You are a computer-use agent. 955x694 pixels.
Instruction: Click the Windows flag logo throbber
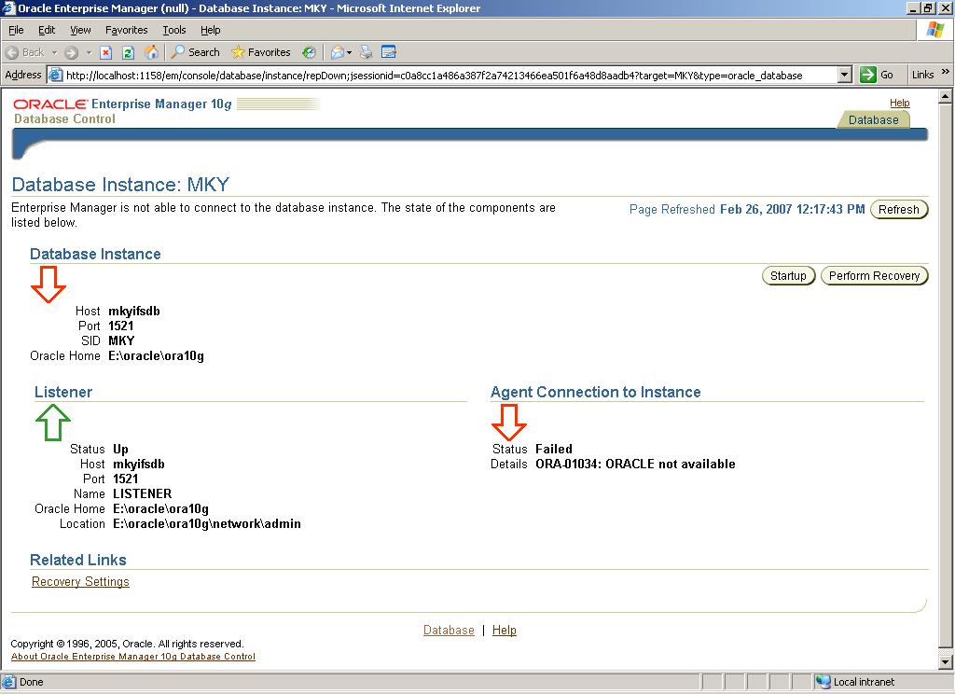(934, 29)
